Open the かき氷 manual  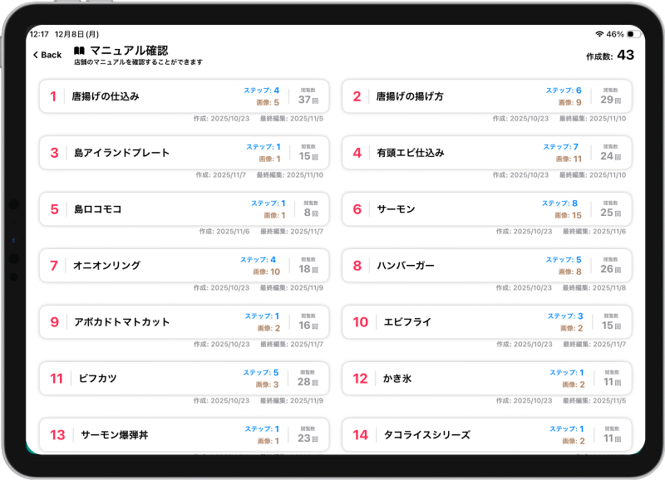point(486,379)
